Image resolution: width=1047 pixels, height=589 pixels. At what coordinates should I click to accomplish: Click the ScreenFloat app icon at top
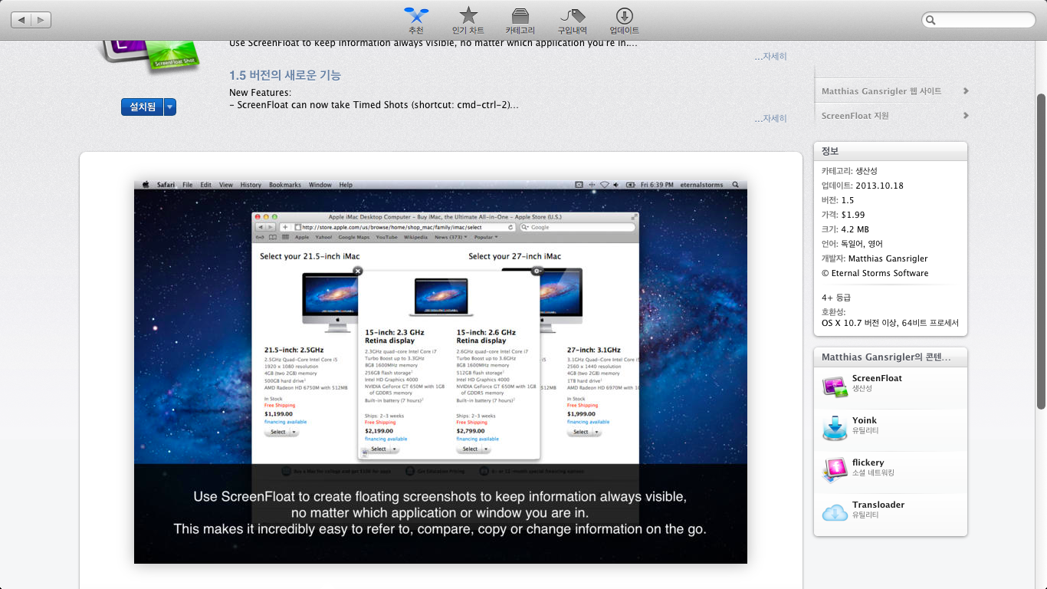coord(150,55)
